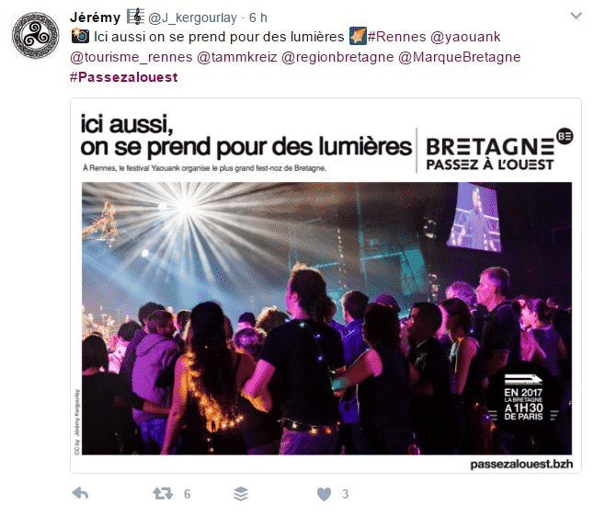Visit the @yaouank mention
This screenshot has height=515, width=594.
click(465, 37)
